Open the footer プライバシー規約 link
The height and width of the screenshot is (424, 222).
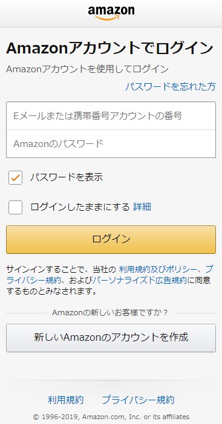coord(138,400)
